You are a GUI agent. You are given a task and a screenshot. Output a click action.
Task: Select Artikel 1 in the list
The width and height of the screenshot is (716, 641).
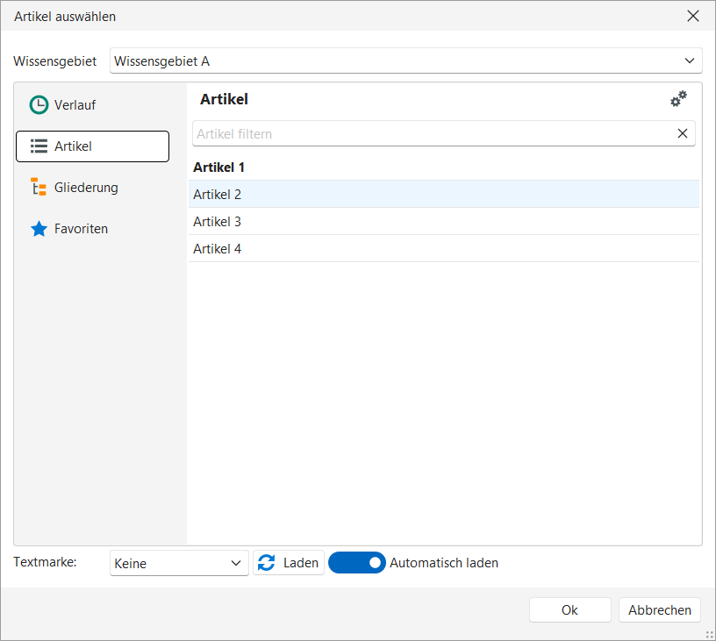219,167
